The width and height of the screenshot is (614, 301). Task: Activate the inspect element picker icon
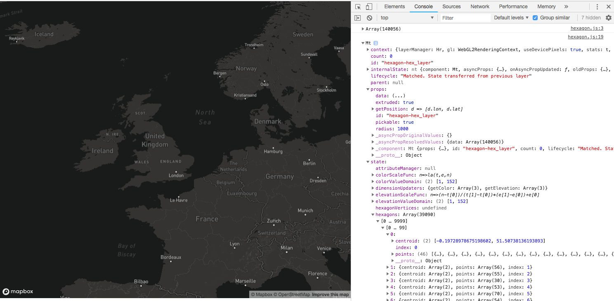[x=358, y=7]
